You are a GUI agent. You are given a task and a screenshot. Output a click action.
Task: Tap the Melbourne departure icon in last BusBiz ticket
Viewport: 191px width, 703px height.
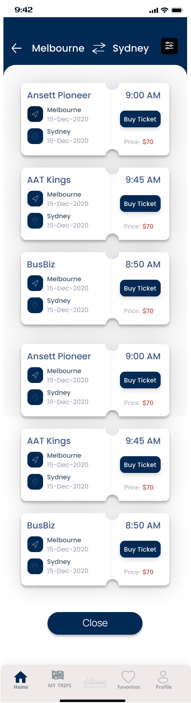pyautogui.click(x=35, y=545)
